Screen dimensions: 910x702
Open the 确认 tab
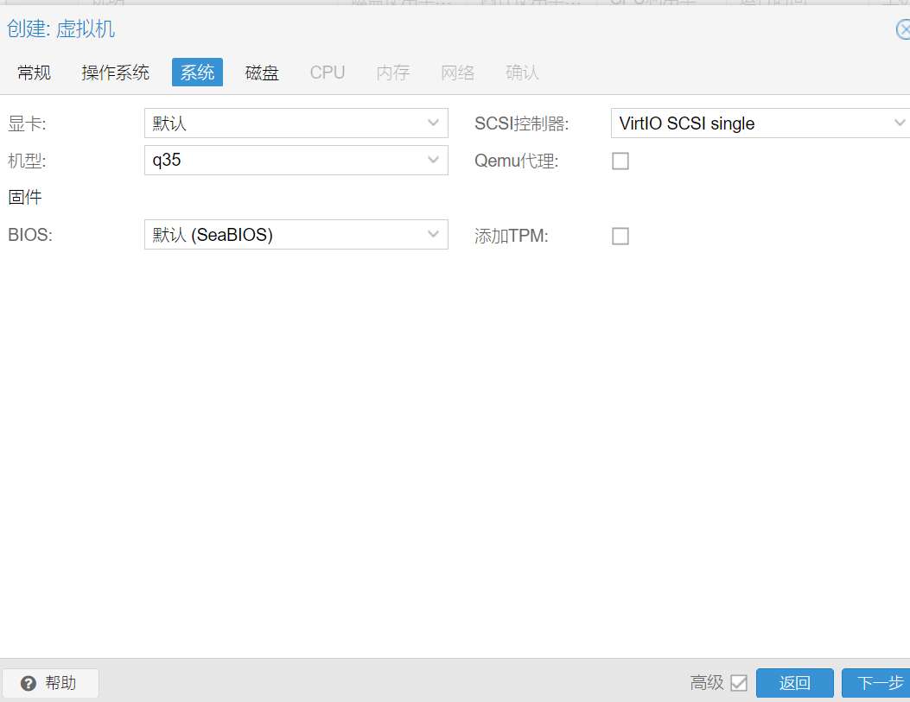522,73
